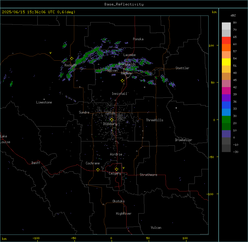Click the yellow diamond marker below Cochrane

pos(98,170)
